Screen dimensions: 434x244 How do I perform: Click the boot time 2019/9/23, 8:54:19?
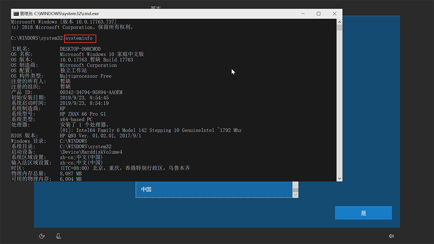pos(84,103)
